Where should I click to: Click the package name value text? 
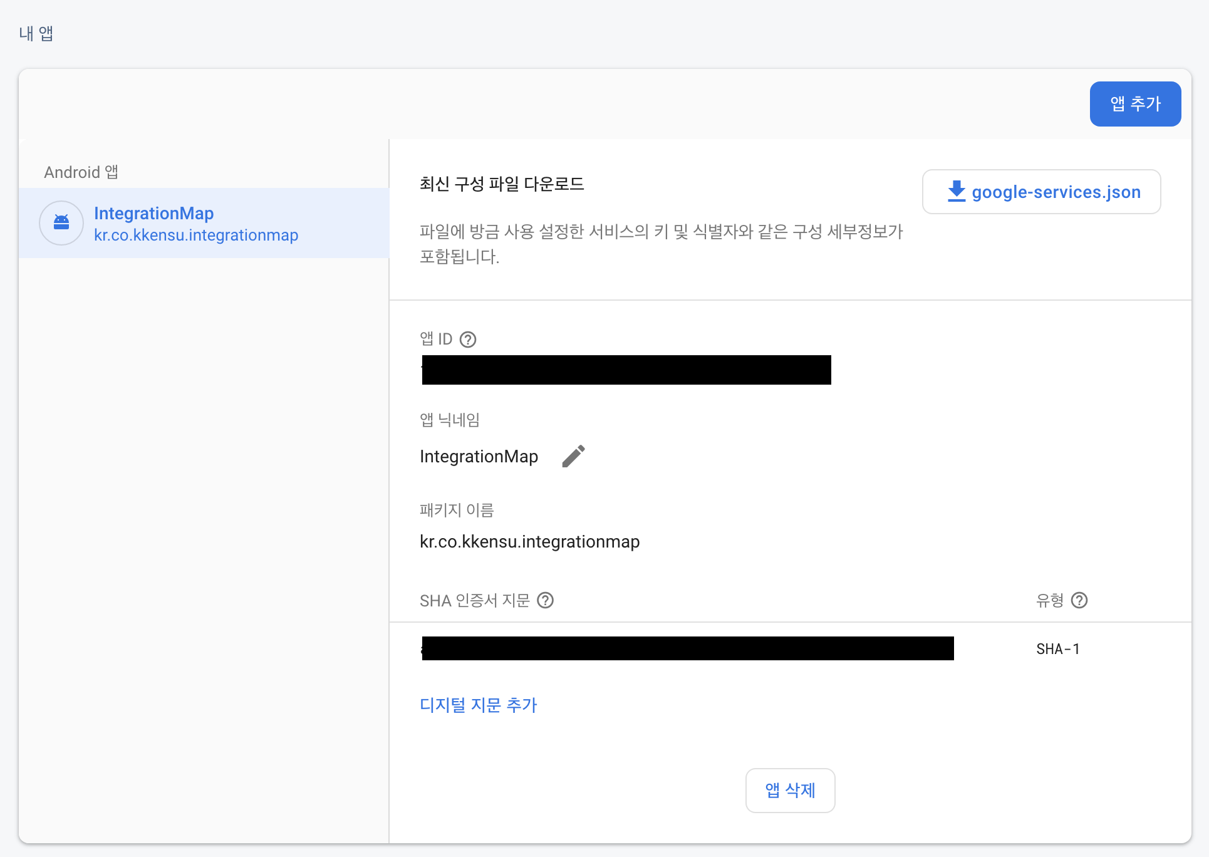pos(529,541)
